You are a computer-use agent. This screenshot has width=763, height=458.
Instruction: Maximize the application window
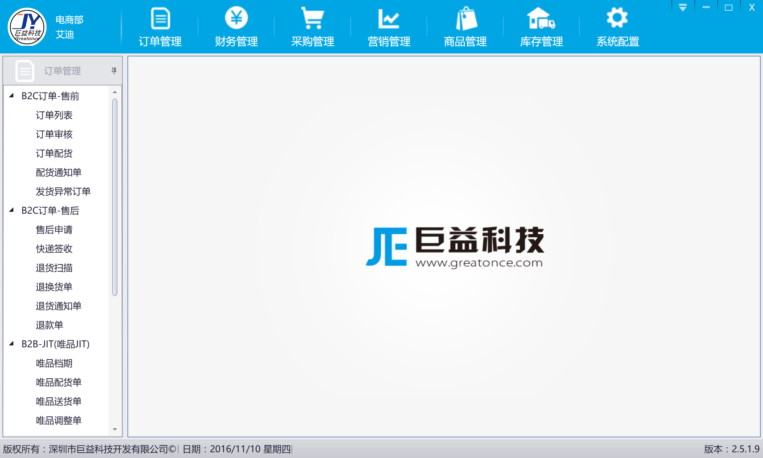(729, 7)
